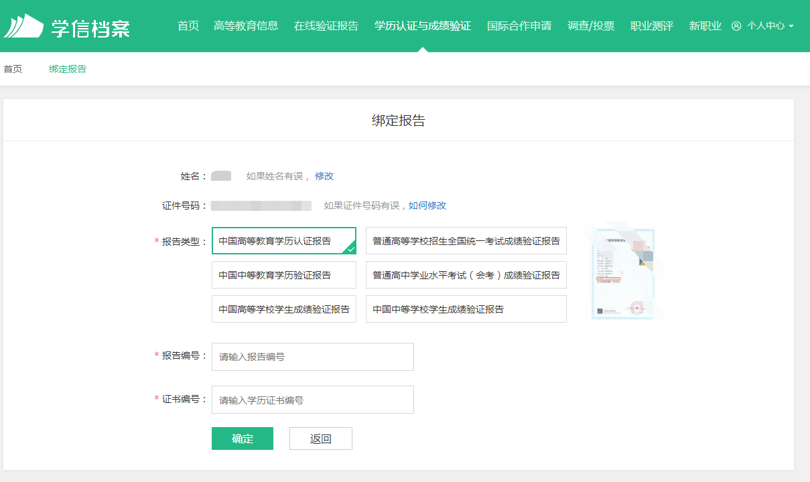Go to 高等教育信息 in navigation bar
The width and height of the screenshot is (810, 482).
246,26
